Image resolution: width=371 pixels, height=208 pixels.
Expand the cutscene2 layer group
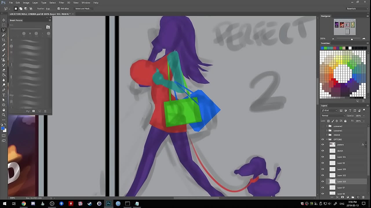[327, 126]
